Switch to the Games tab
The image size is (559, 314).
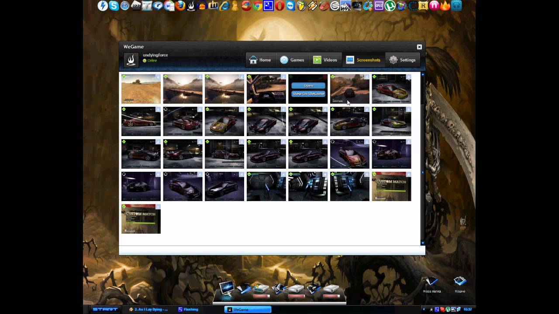292,60
